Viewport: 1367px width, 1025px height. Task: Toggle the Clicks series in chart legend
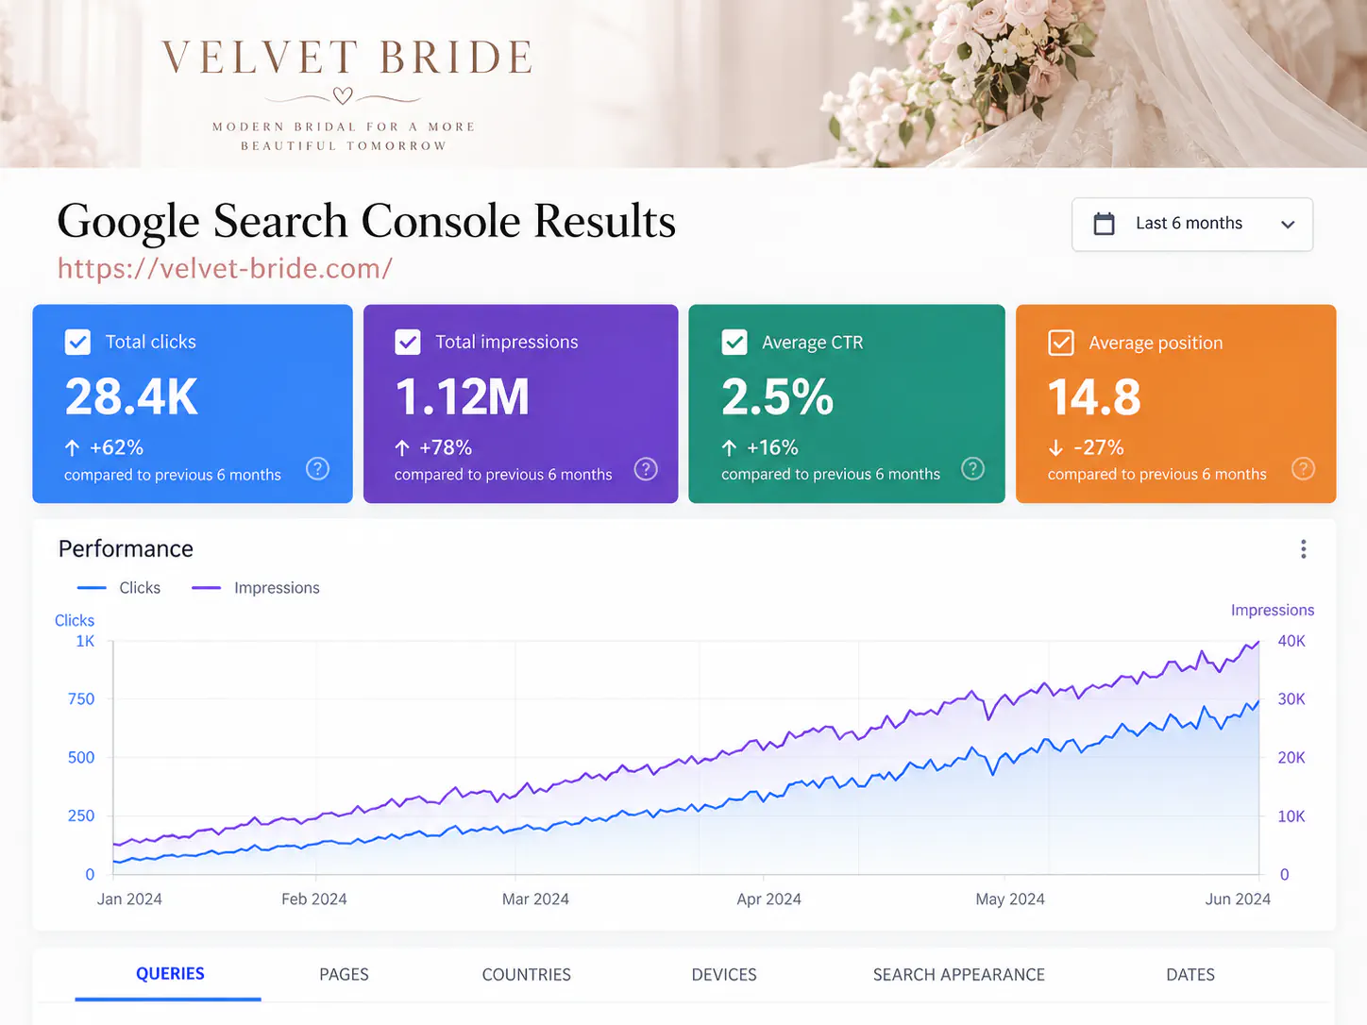pos(119,587)
